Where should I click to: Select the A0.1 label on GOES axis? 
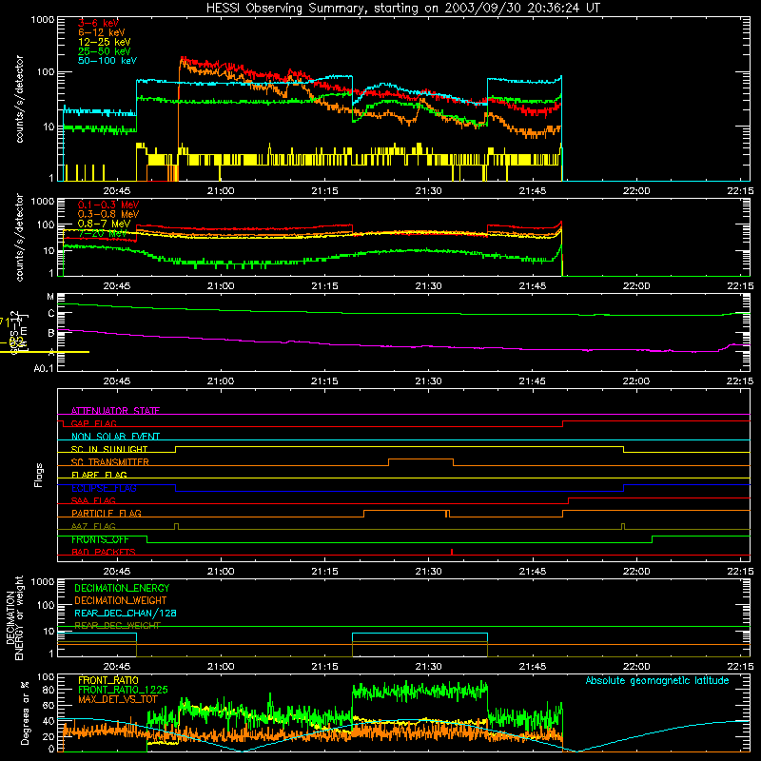pos(44,368)
